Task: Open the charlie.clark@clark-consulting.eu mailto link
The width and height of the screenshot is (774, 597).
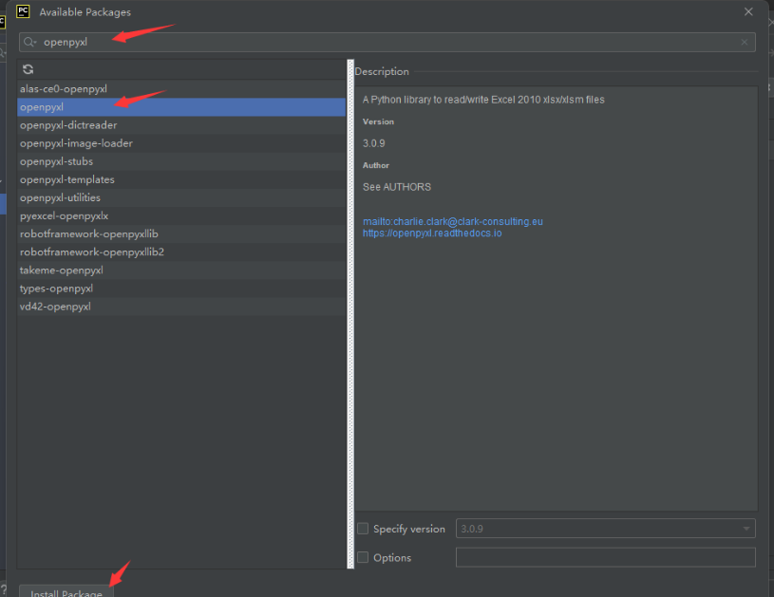Action: coord(453,221)
